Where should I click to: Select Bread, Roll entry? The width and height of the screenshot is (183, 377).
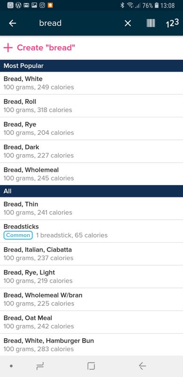coord(91,106)
